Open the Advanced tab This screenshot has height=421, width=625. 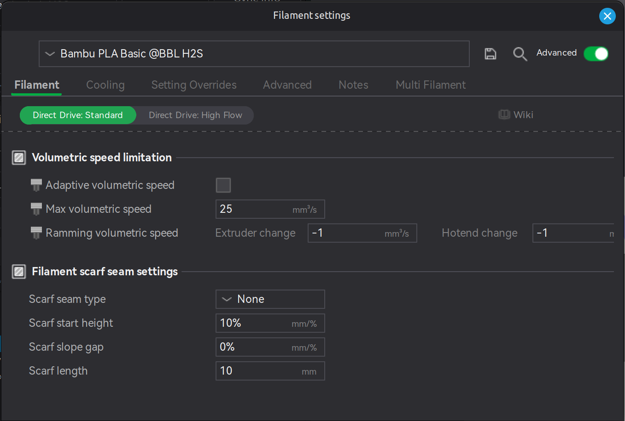coord(287,85)
